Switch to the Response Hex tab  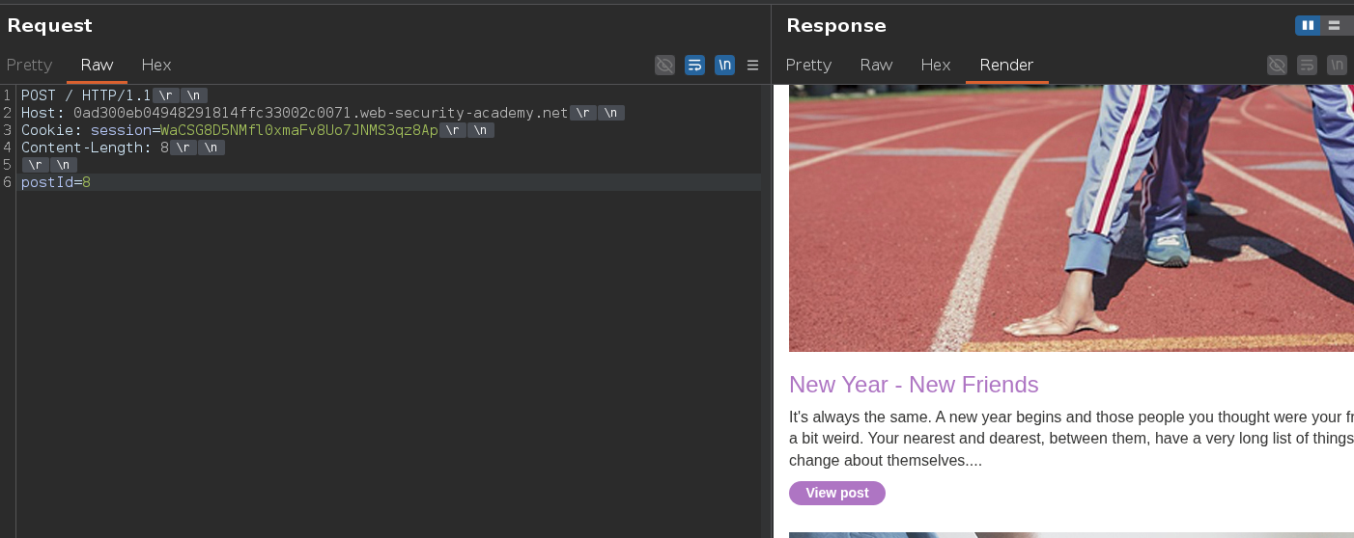[x=936, y=65]
